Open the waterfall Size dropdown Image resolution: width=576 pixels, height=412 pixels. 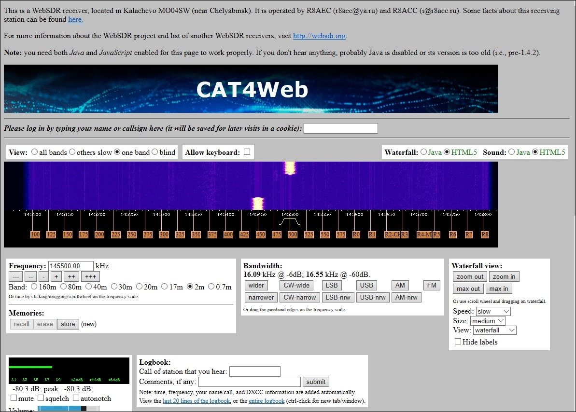488,321
